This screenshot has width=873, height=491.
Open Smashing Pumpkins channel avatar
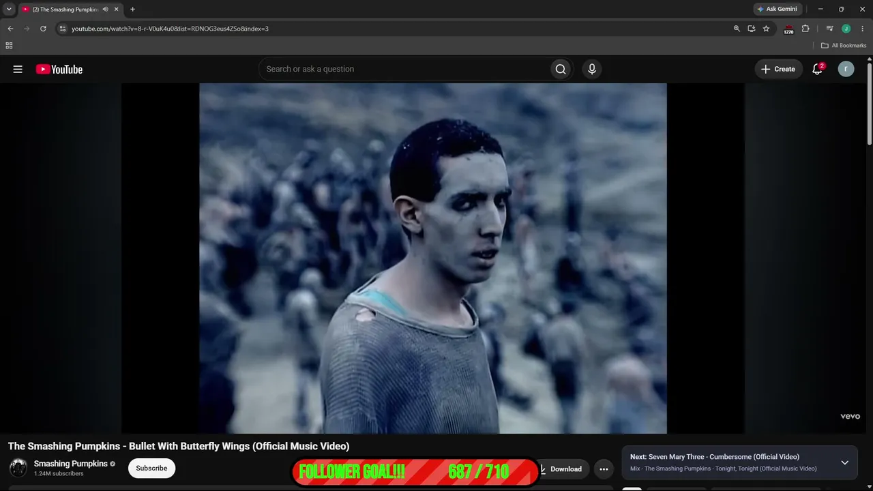[18, 468]
